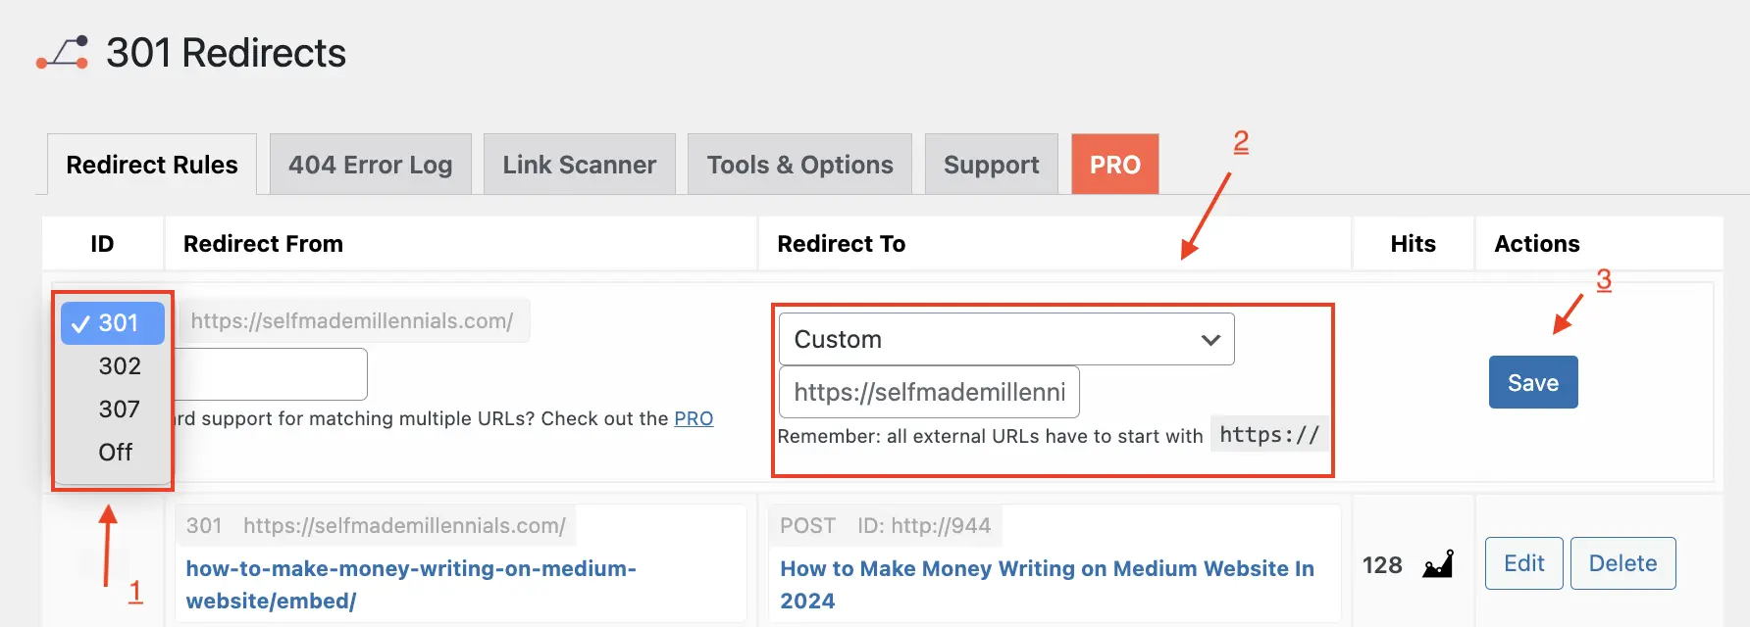Delete the how-to-make-money redirect rule

point(1623,563)
